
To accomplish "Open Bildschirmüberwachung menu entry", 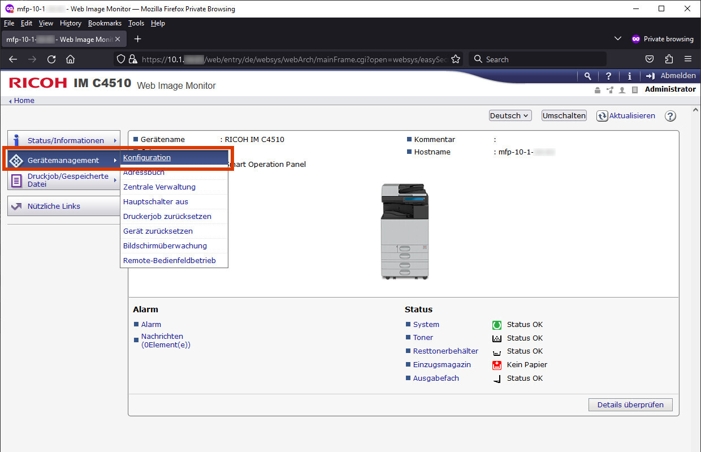I will [165, 246].
